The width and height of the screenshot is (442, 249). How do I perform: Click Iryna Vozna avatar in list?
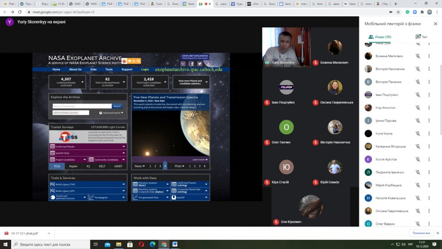(368, 134)
